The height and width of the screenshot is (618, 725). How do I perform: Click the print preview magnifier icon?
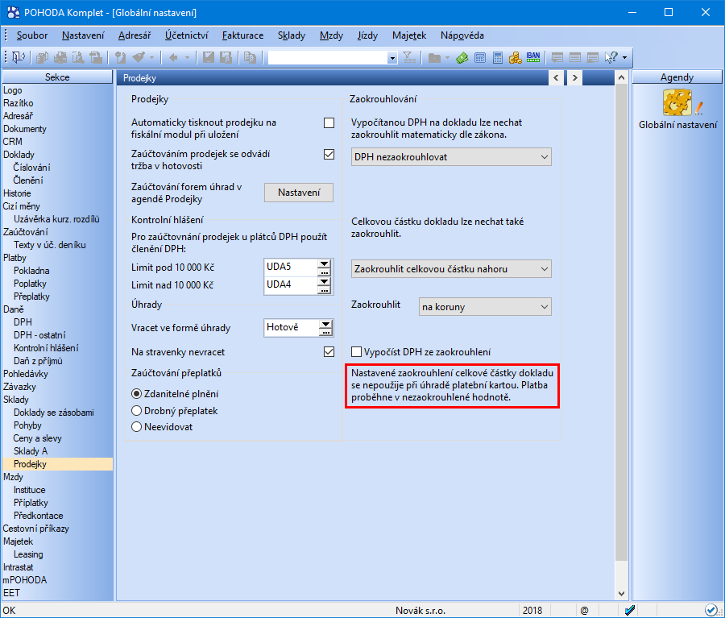(78, 57)
